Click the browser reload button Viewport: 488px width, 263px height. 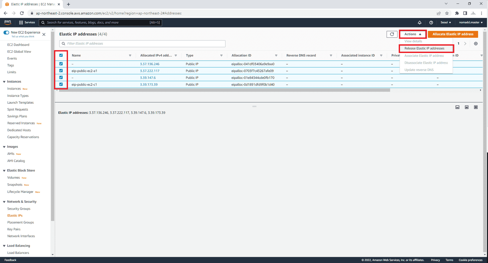(22, 13)
